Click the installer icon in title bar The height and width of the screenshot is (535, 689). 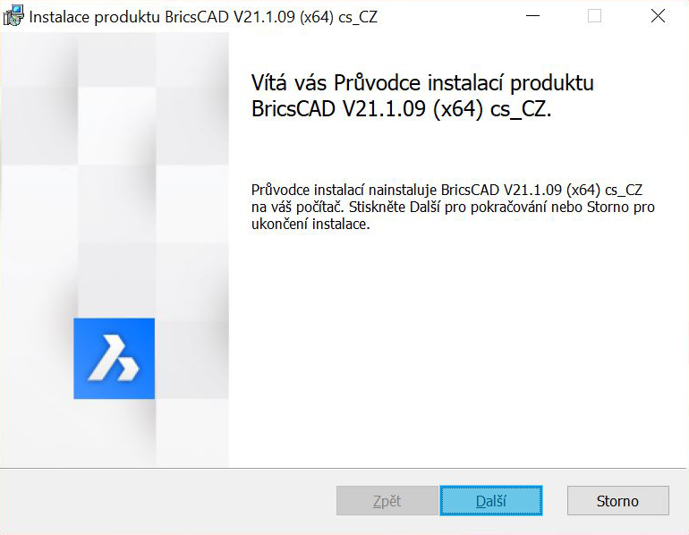(13, 16)
